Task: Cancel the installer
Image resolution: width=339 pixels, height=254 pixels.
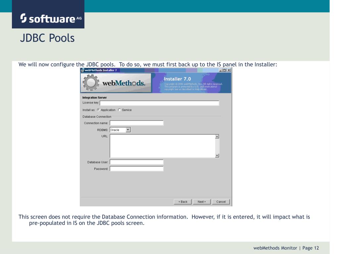Action: pyautogui.click(x=221, y=202)
